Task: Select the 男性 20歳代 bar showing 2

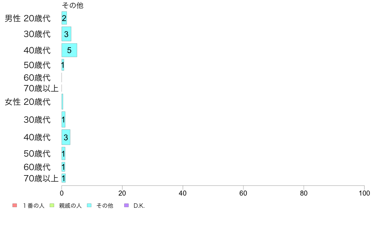Action: [64, 18]
